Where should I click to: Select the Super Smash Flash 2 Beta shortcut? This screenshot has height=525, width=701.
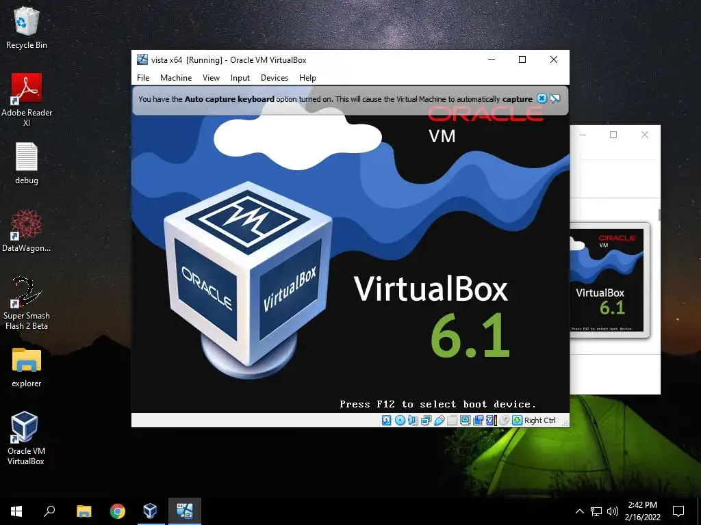27,303
